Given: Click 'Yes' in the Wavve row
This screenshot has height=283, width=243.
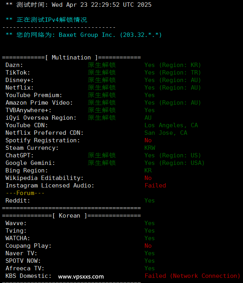Looking at the screenshot, I should [x=150, y=223].
